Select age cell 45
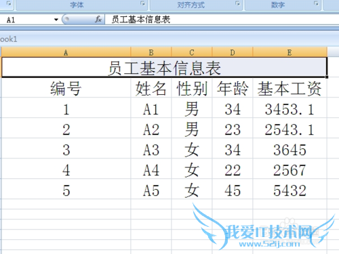 233,189
